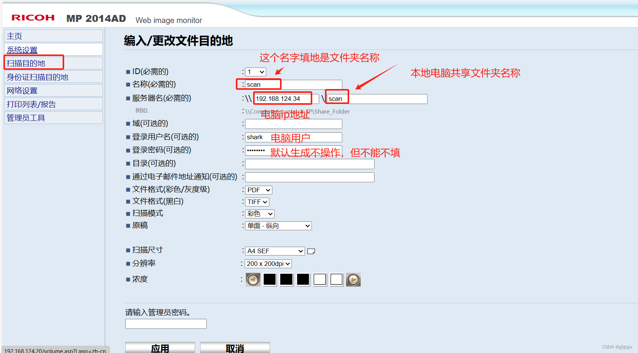Click the 分辨率 label
This screenshot has width=638, height=353.
click(x=144, y=263)
